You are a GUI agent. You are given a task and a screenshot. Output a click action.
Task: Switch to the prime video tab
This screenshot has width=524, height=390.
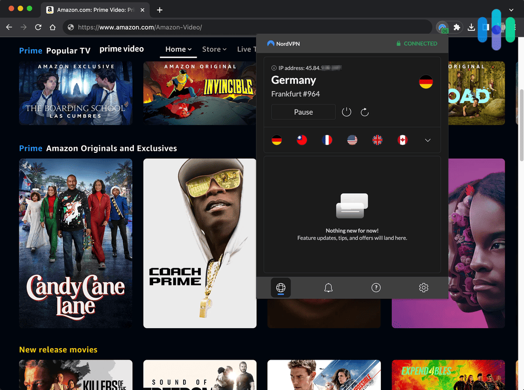122,49
